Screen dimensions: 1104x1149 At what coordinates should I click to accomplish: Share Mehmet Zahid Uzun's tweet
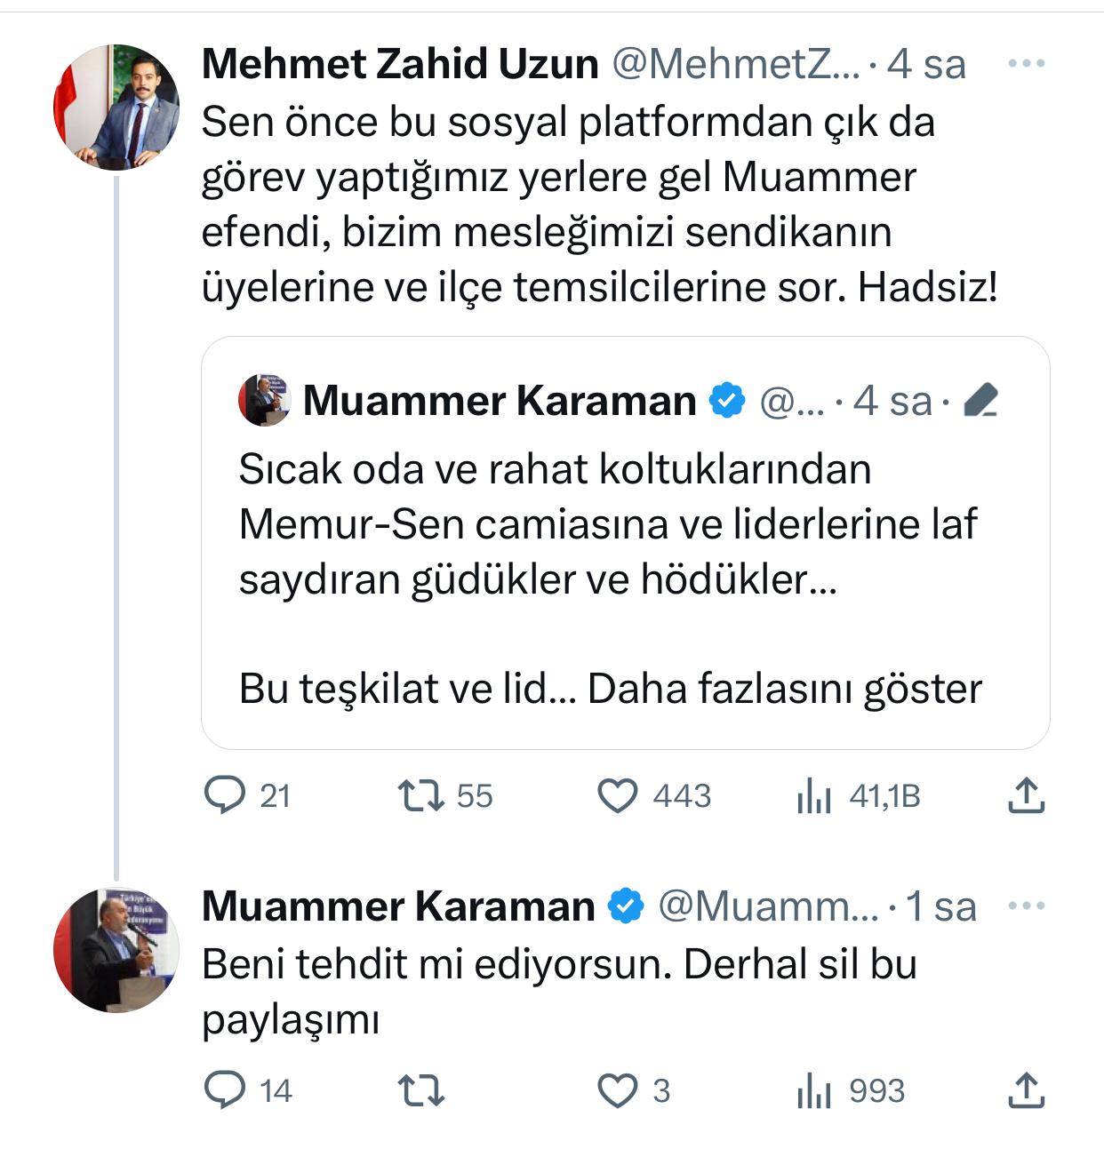(1025, 795)
